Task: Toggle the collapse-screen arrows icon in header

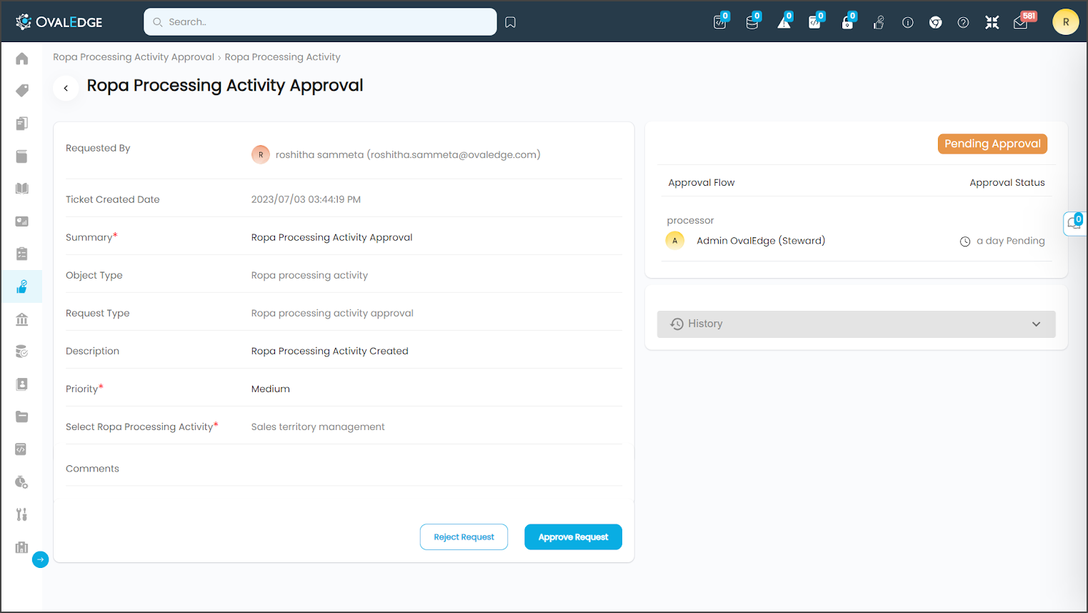Action: [x=992, y=23]
